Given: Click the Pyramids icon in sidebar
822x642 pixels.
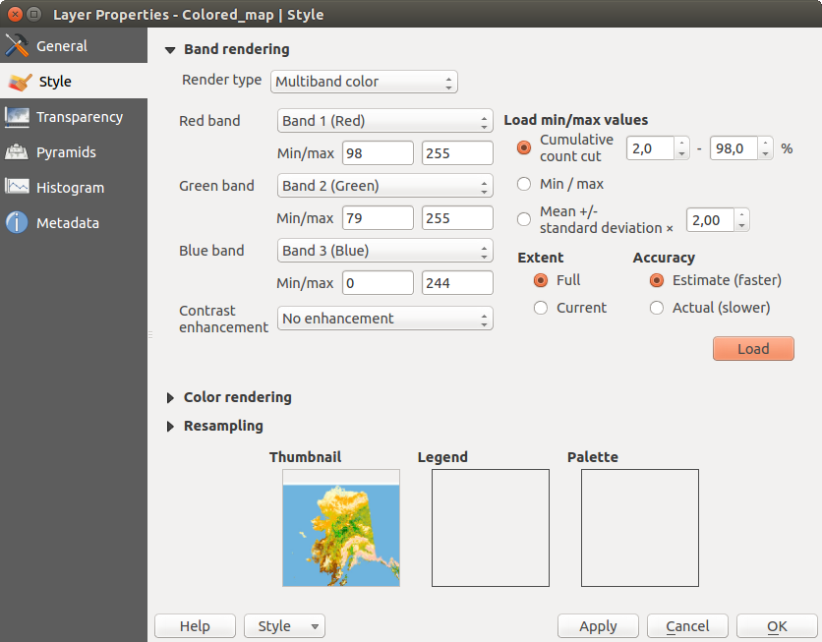Looking at the screenshot, I should tap(17, 152).
